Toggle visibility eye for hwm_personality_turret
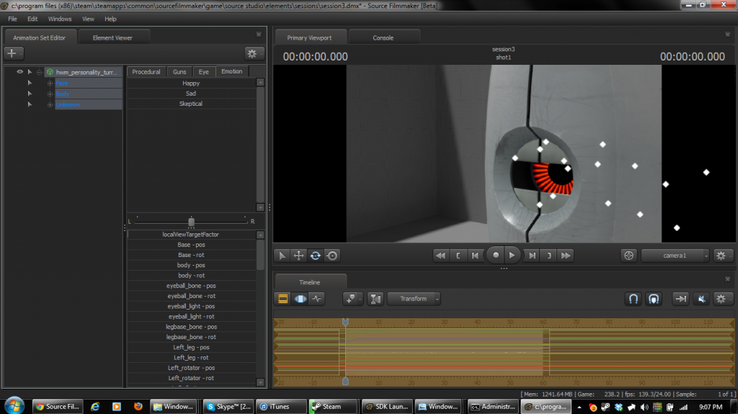The image size is (738, 414). pyautogui.click(x=19, y=72)
